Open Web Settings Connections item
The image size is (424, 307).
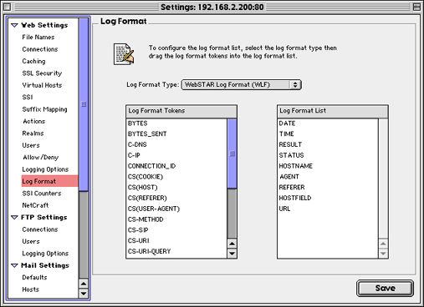pyautogui.click(x=40, y=49)
